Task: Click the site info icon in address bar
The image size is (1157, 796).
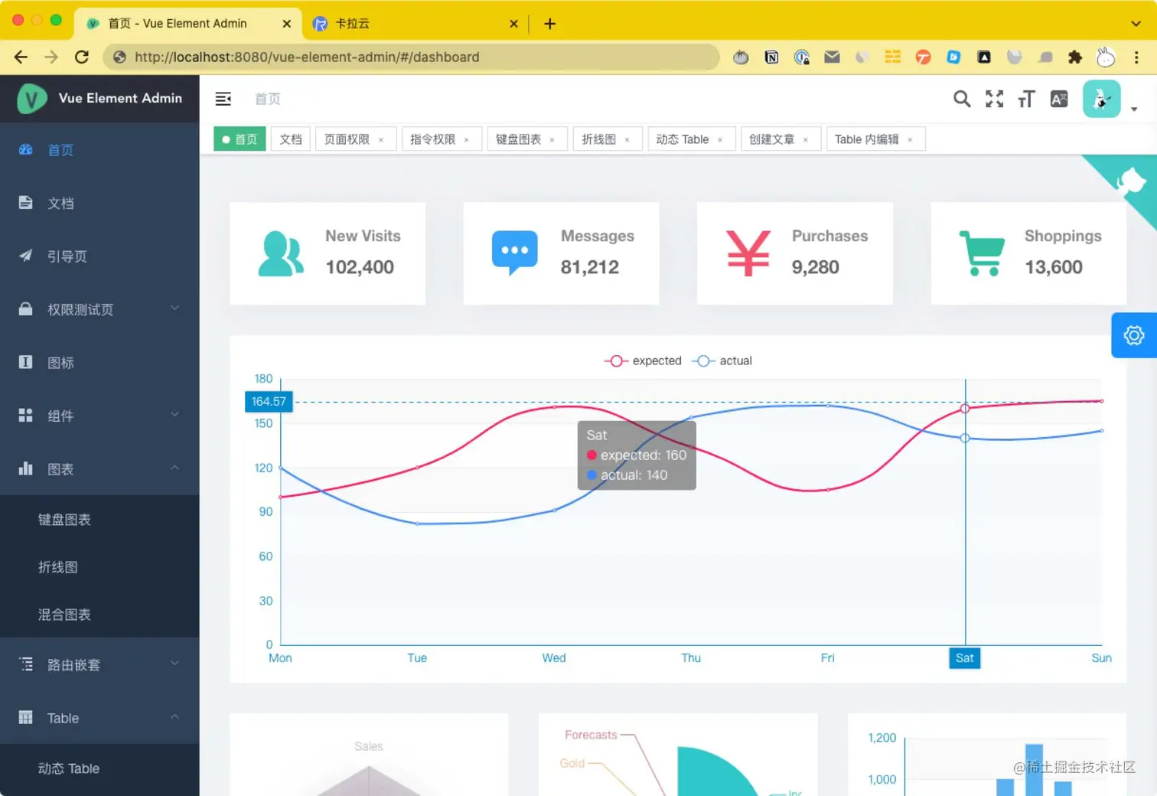Action: coord(119,57)
